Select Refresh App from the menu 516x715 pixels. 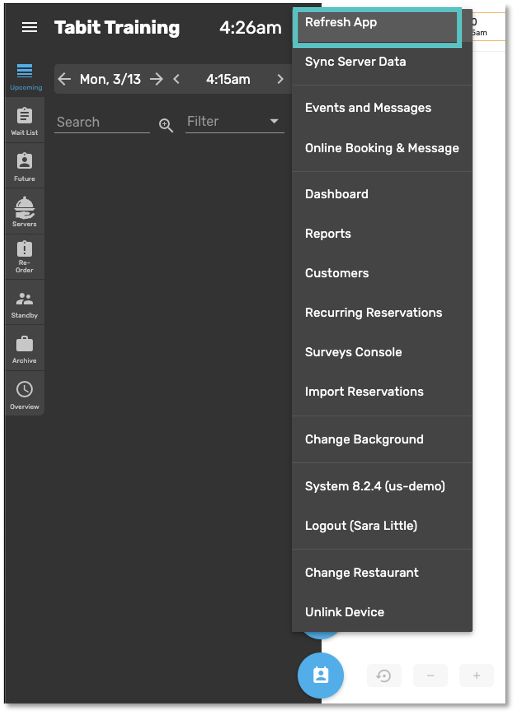[x=376, y=23]
